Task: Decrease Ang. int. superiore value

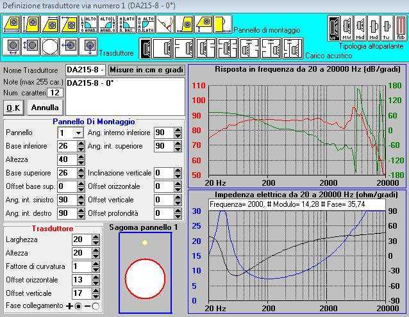Action: pyautogui.click(x=178, y=149)
